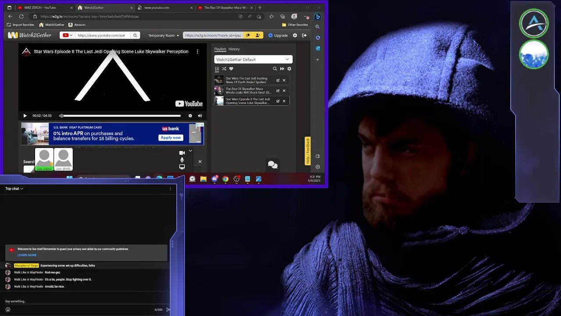The height and width of the screenshot is (316, 561).
Task: Seek along the video progress bar
Action: (x=120, y=116)
